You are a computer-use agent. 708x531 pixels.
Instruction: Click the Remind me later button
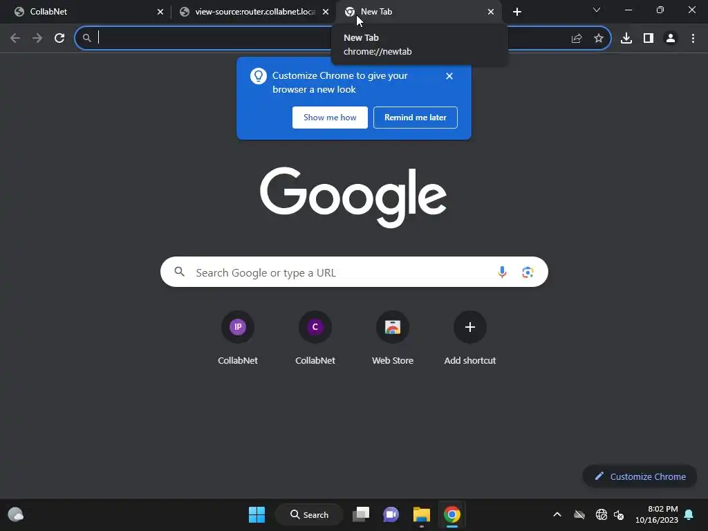416,118
